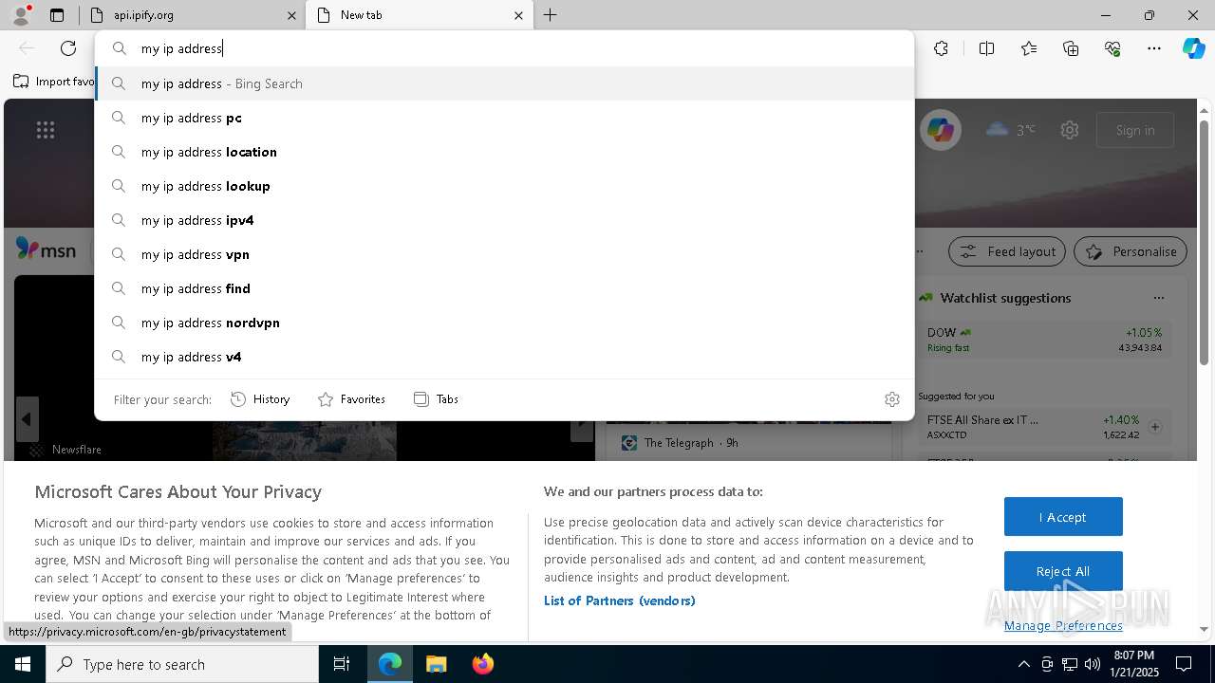The width and height of the screenshot is (1215, 683).
Task: Add FTSE All Share ex IT to watchlist
Action: point(1155,427)
